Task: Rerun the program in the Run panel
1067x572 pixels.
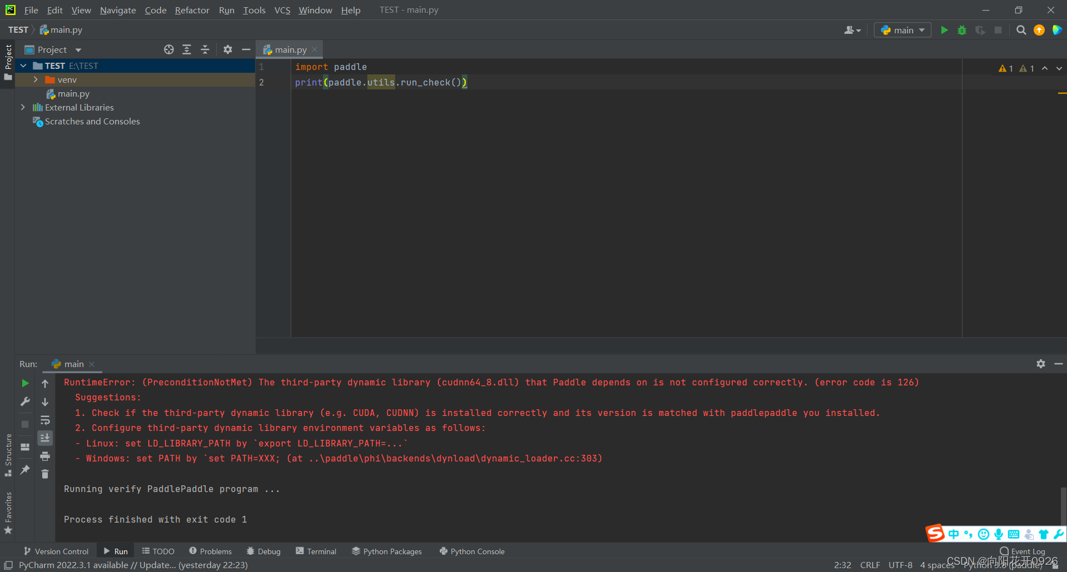Action: 24,383
